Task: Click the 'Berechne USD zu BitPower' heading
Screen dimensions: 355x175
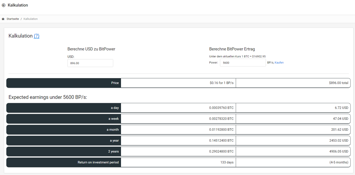Action: pos(91,49)
